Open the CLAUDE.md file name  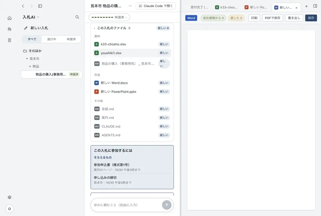tap(111, 127)
